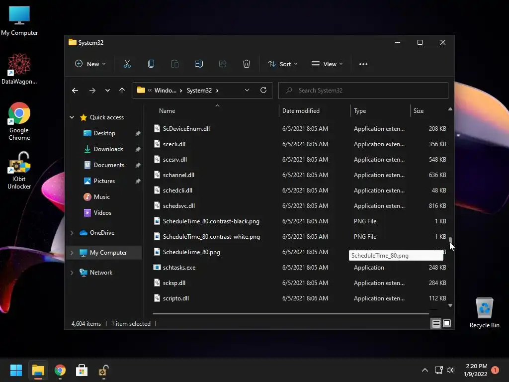
Task: Click the vertical scrollbar thumb in file list
Action: point(450,241)
